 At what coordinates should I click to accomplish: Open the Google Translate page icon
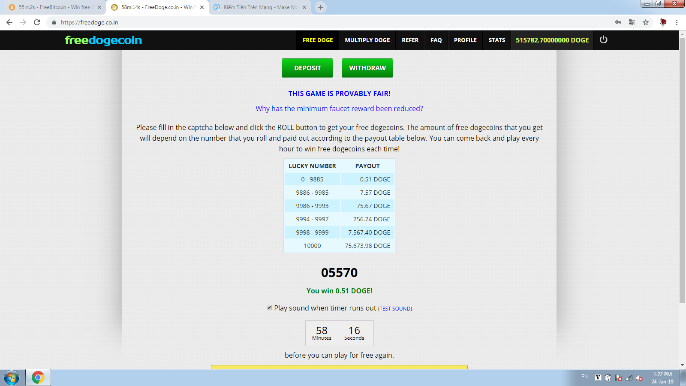click(632, 22)
